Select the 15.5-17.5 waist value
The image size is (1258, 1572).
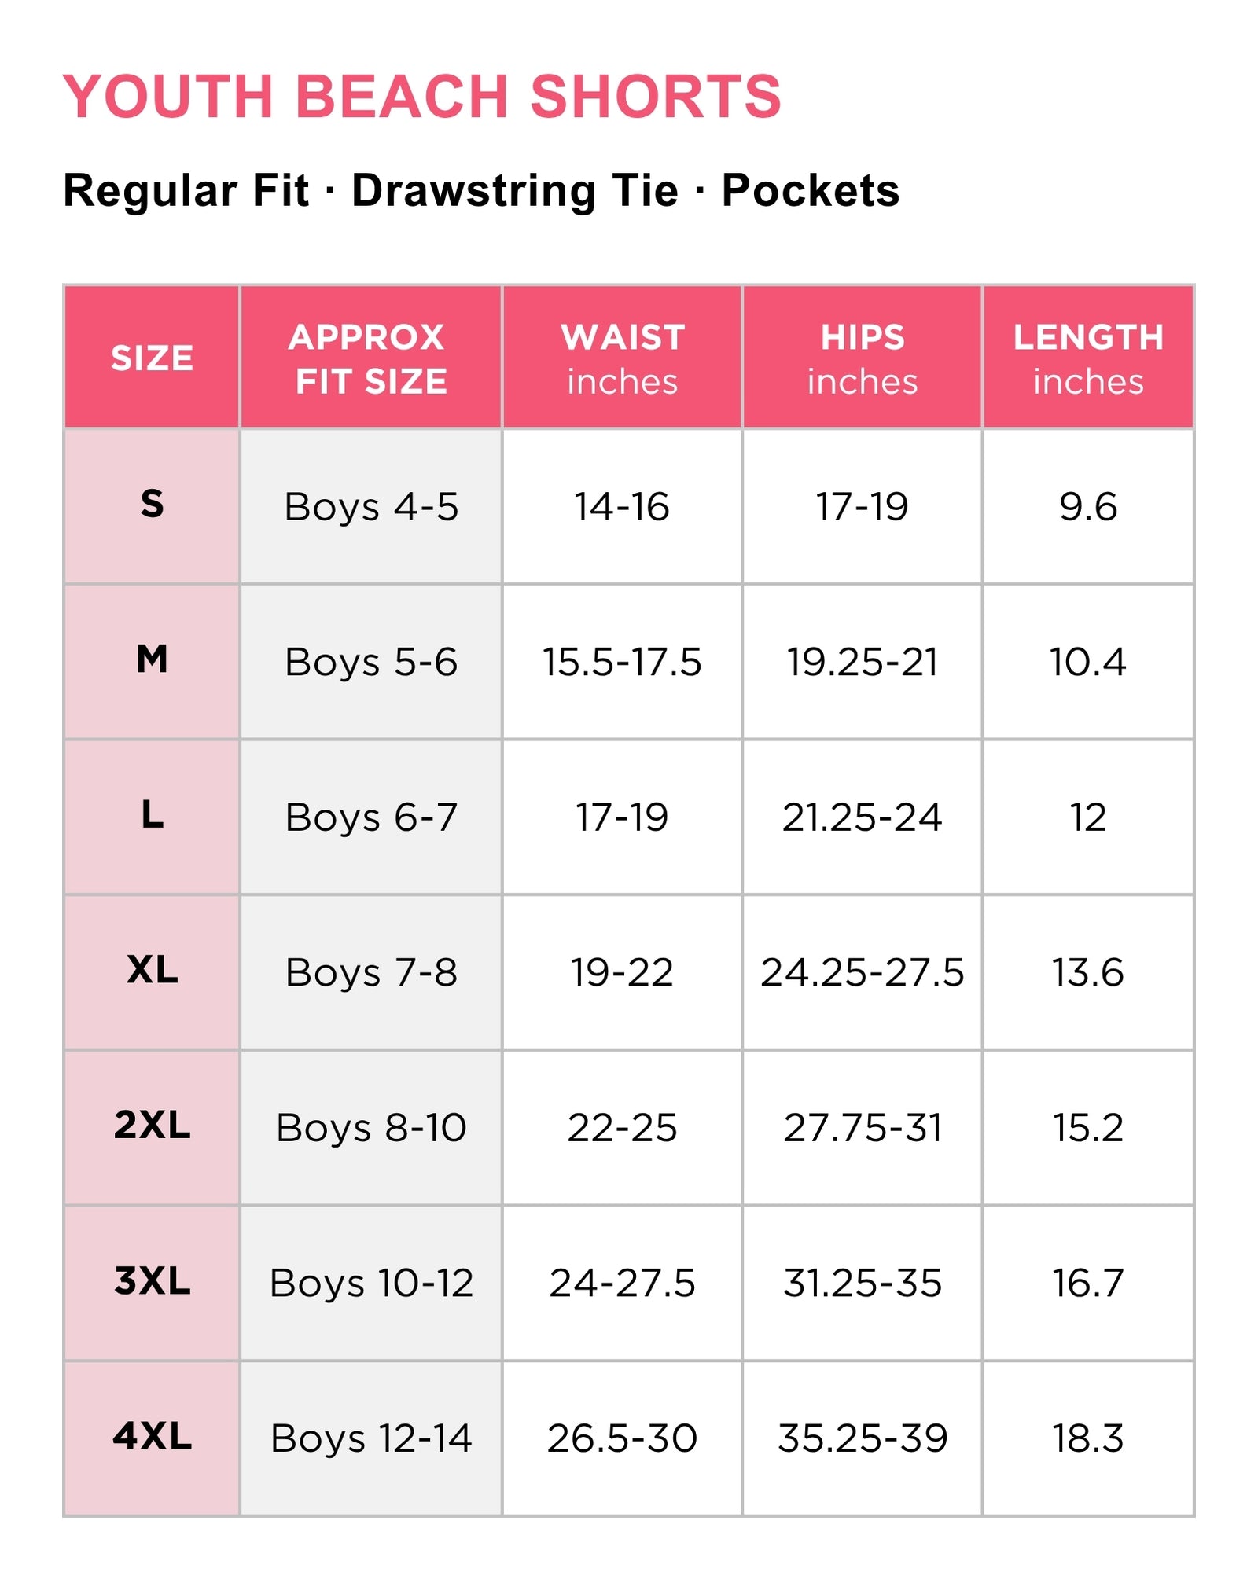pos(622,662)
